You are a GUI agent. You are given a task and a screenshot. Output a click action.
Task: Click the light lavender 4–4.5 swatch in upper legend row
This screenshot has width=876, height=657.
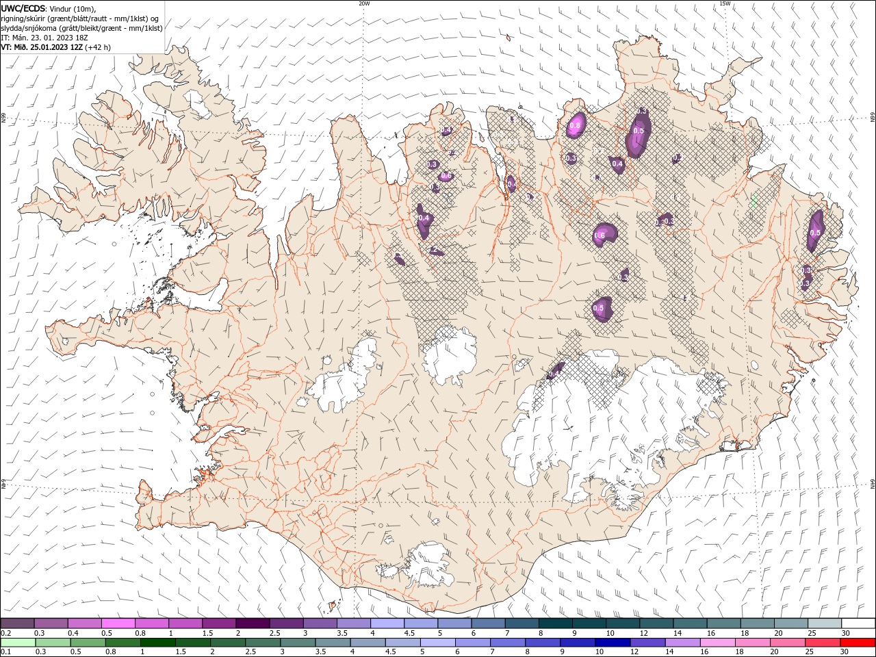tap(387, 623)
